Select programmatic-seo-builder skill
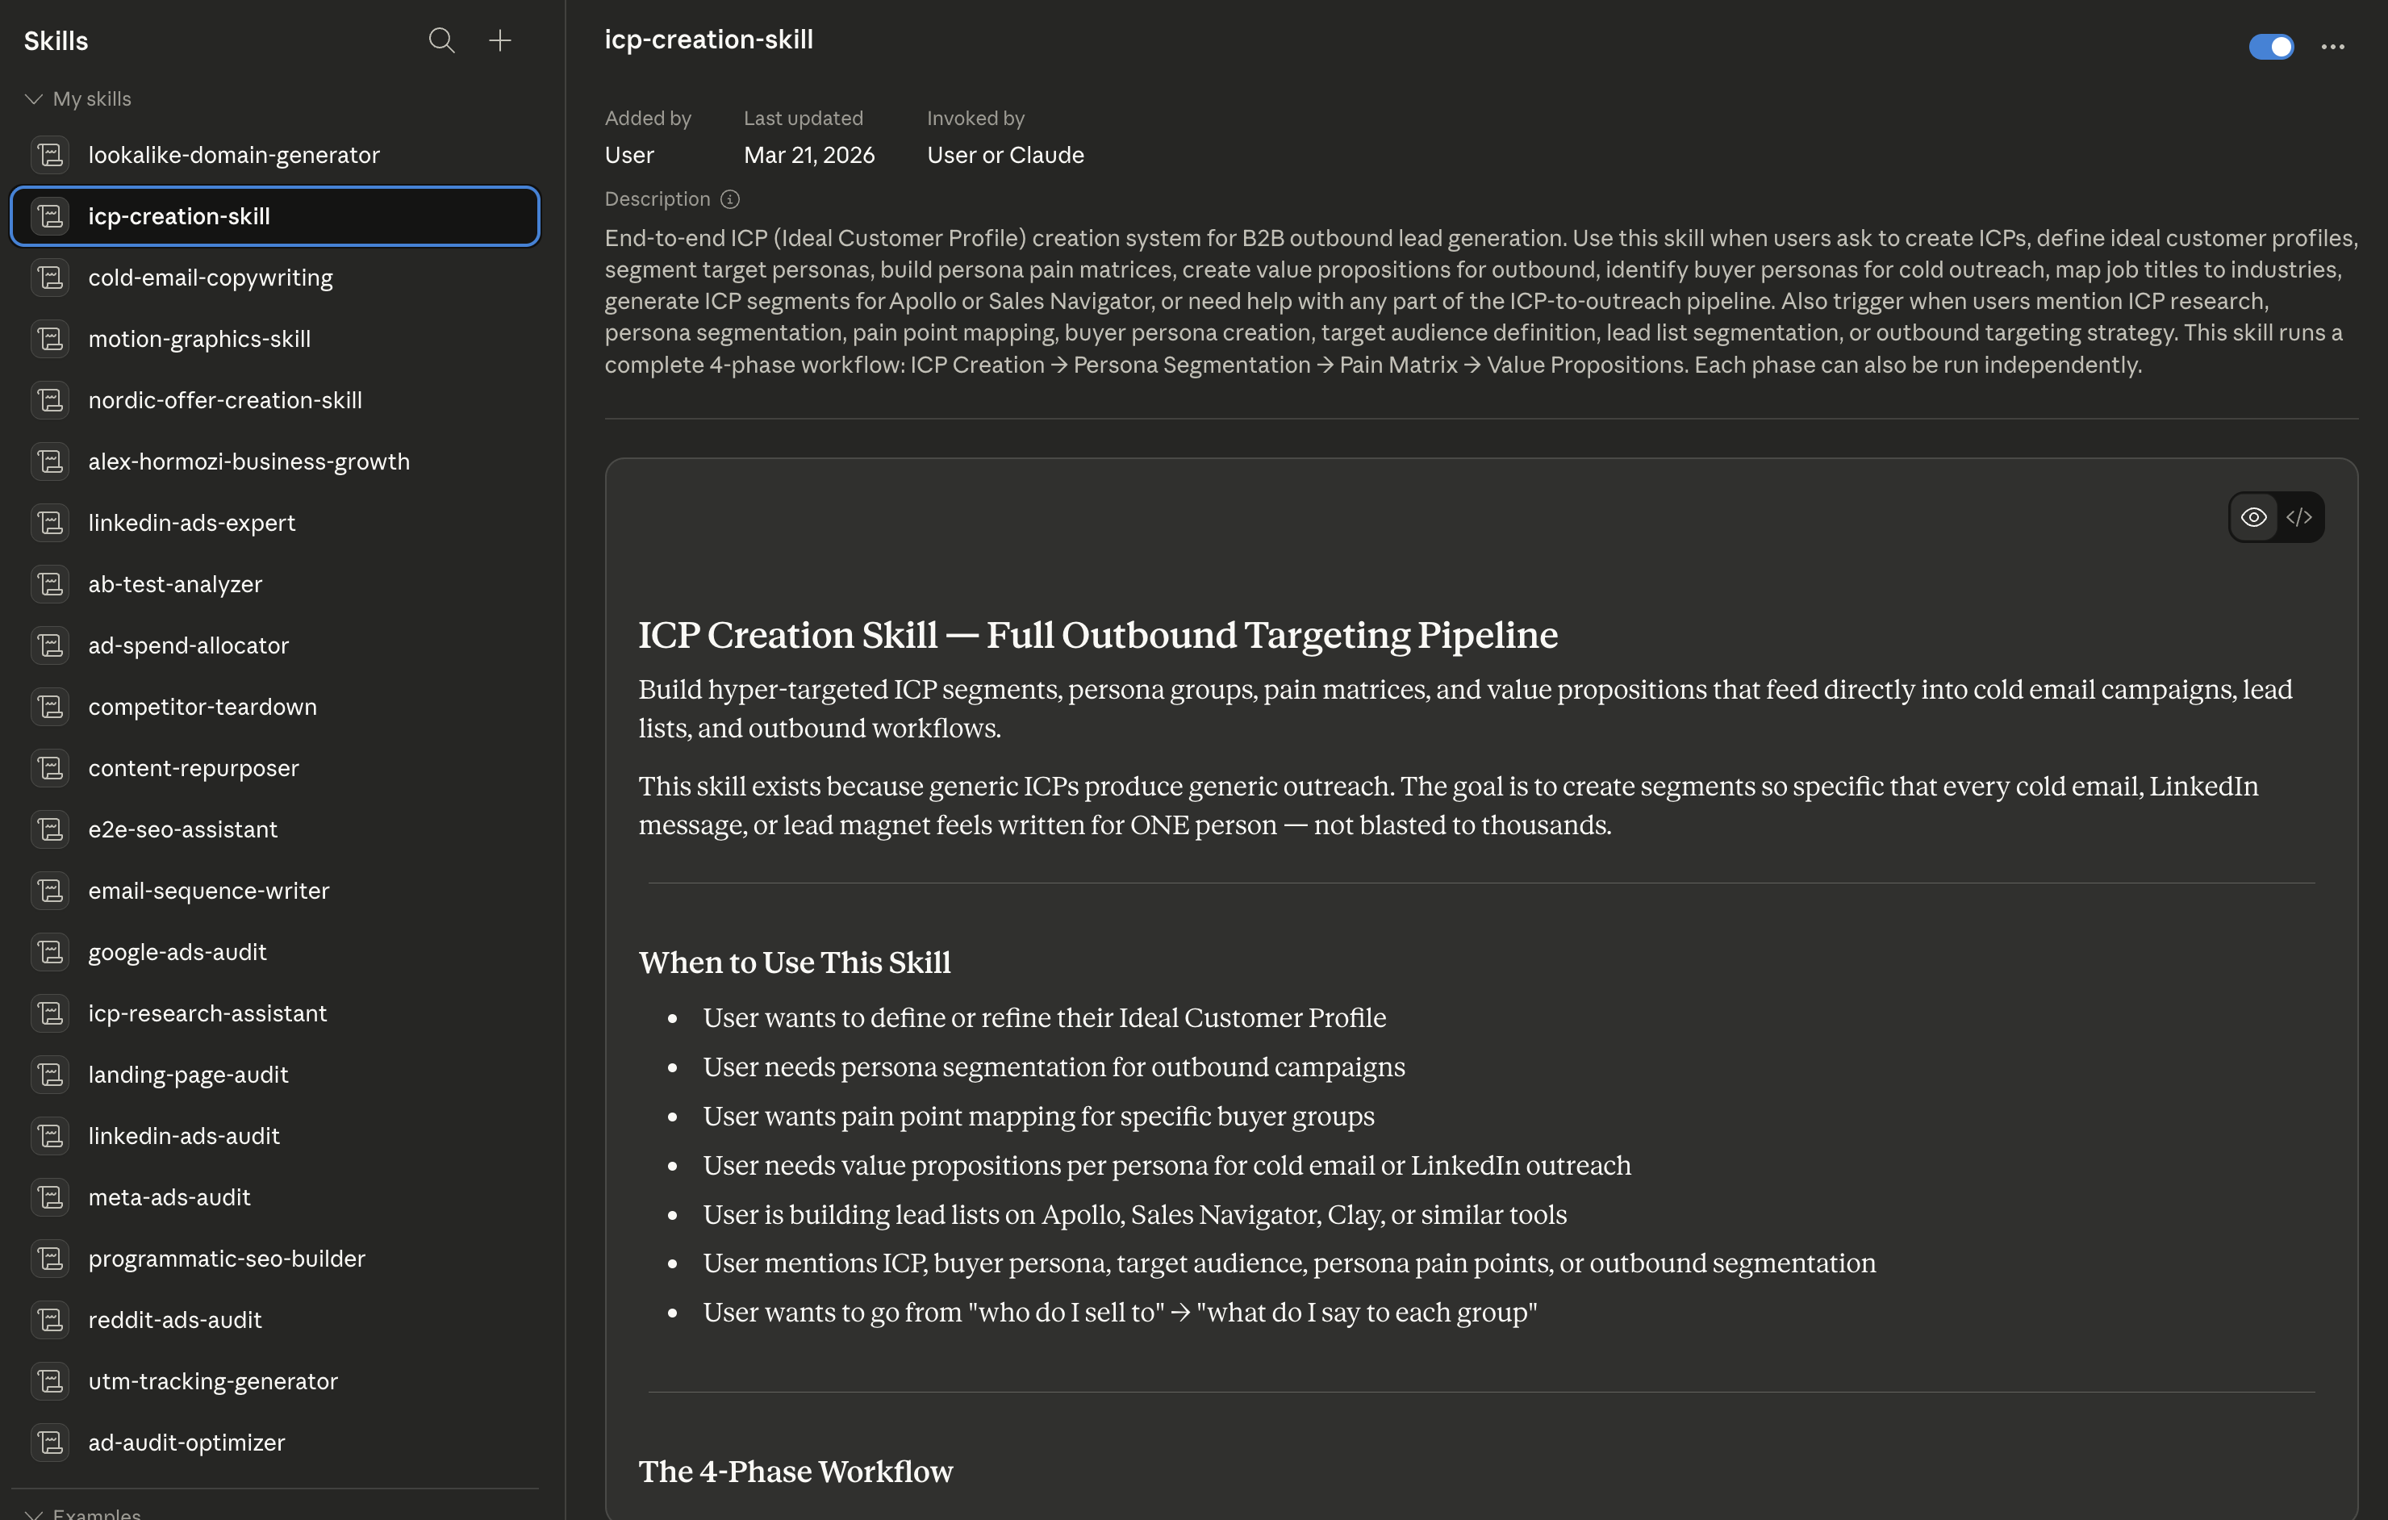2388x1520 pixels. click(x=274, y=1259)
